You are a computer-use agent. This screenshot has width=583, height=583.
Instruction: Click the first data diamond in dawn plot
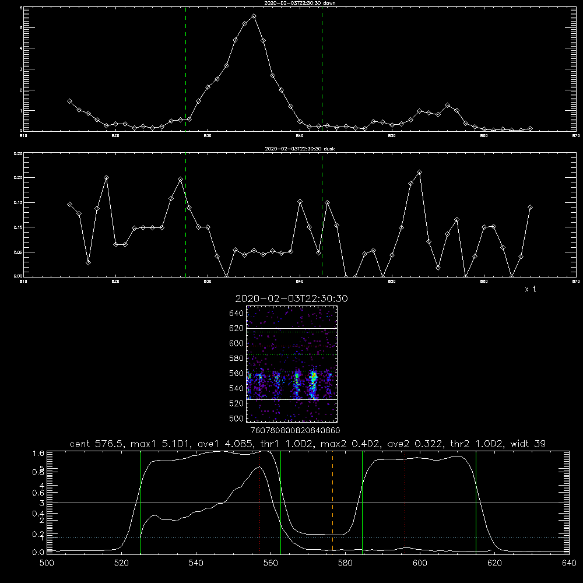(69, 101)
